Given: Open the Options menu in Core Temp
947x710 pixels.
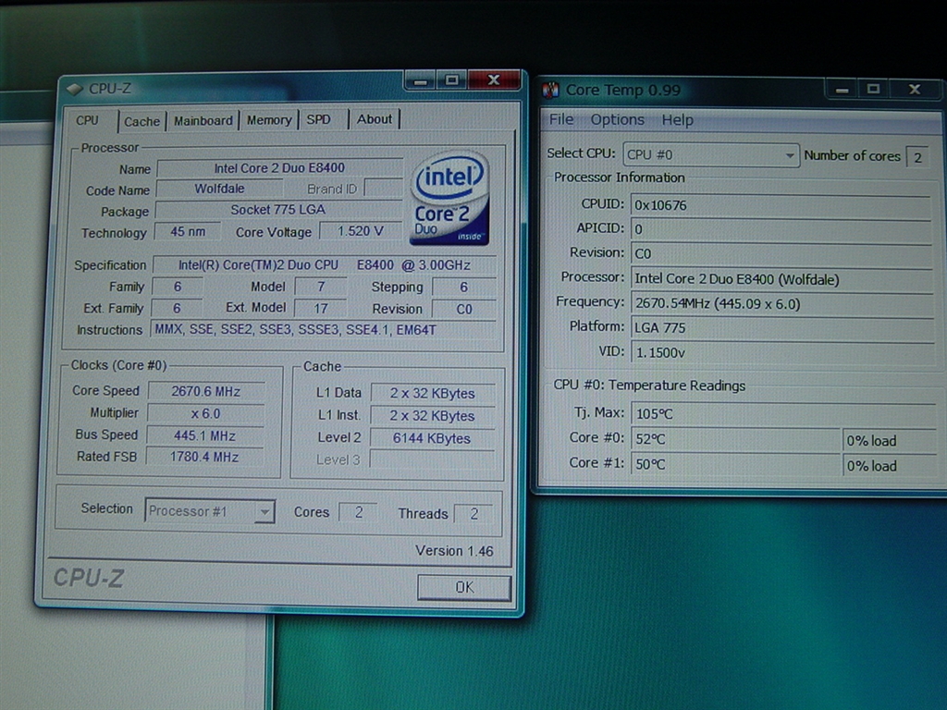Looking at the screenshot, I should point(617,119).
